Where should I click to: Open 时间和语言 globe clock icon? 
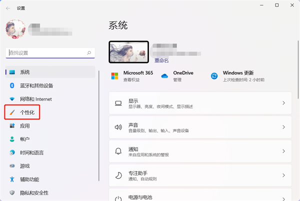coord(12,152)
